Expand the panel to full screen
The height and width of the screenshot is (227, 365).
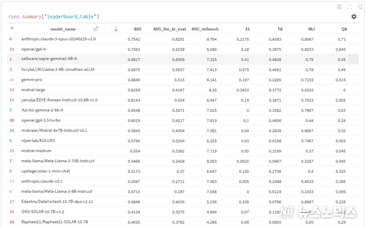pyautogui.click(x=350, y=7)
